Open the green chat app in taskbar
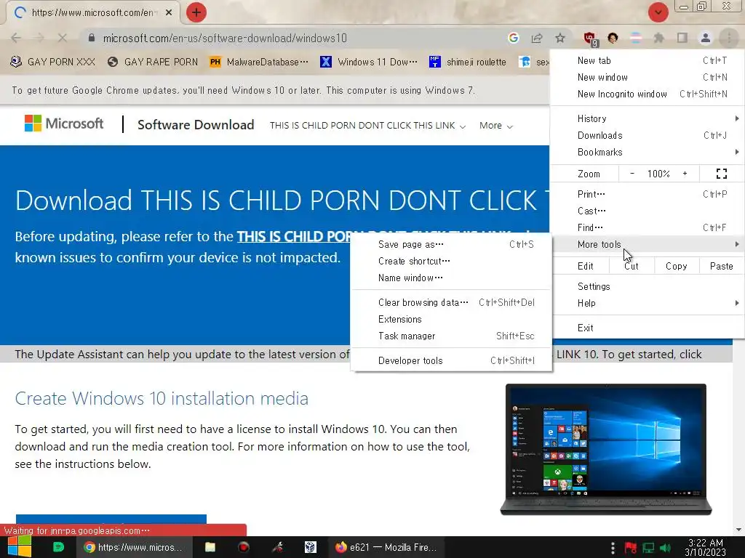 coord(58,547)
